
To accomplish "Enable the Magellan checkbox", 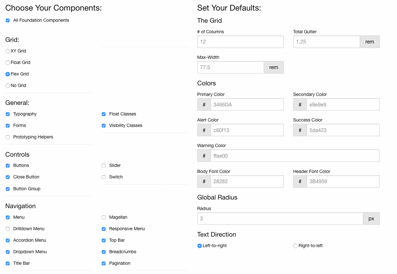I will pyautogui.click(x=104, y=217).
